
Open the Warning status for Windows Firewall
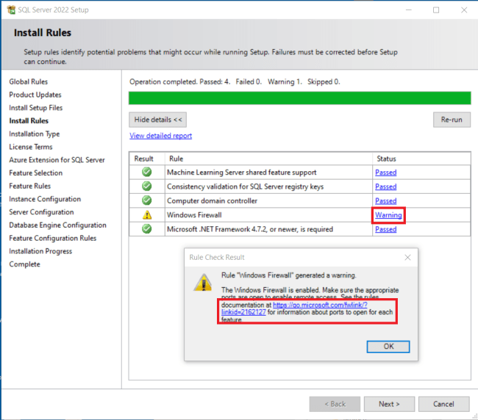[x=388, y=215]
